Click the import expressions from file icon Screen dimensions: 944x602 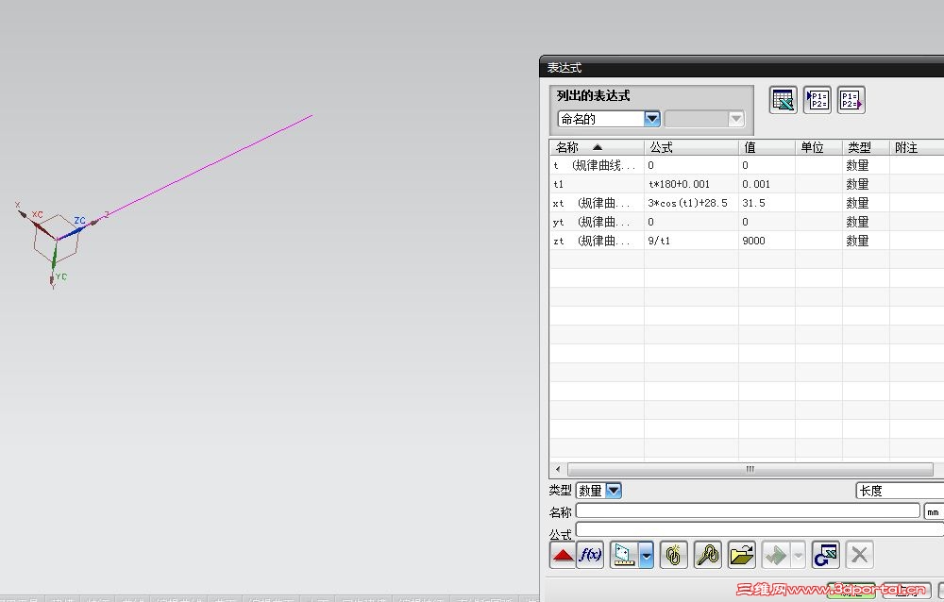coord(817,100)
